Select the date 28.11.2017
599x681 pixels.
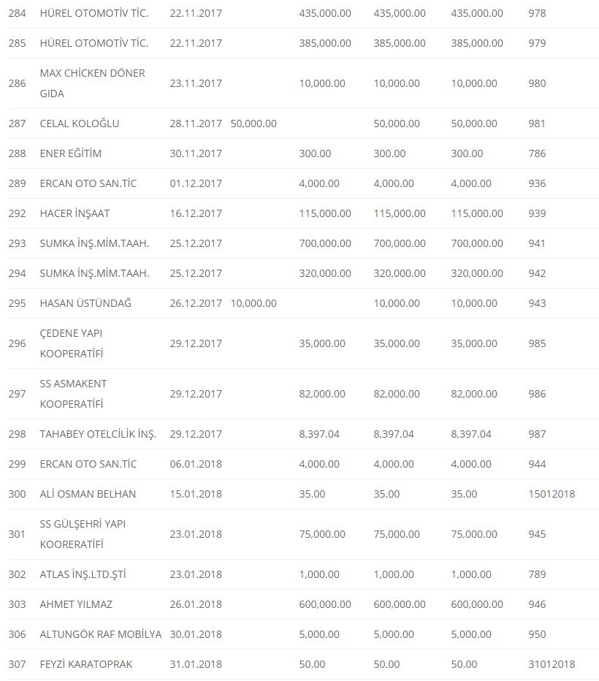(196, 123)
